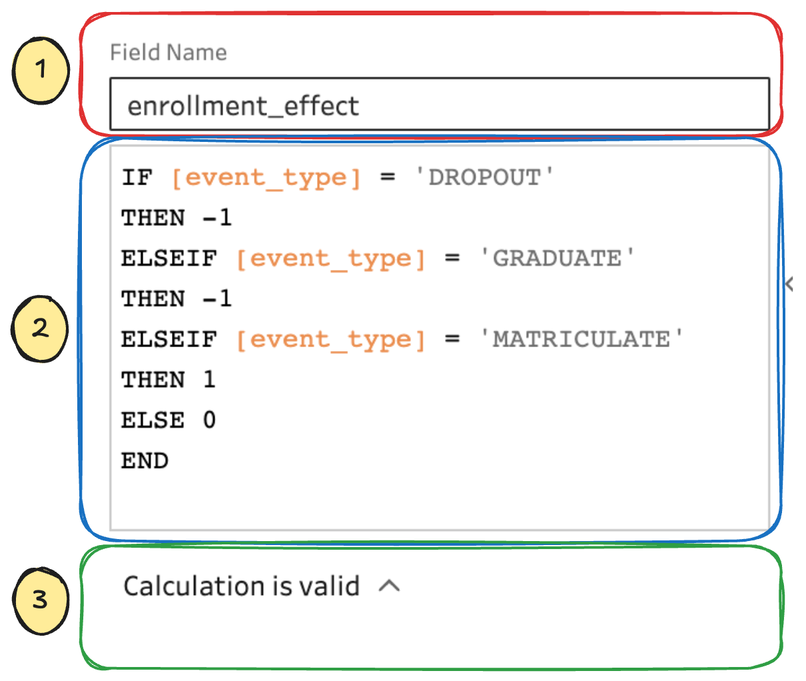Click the yellow annotation circle numbered 3
This screenshot has width=806, height=681.
point(41,600)
